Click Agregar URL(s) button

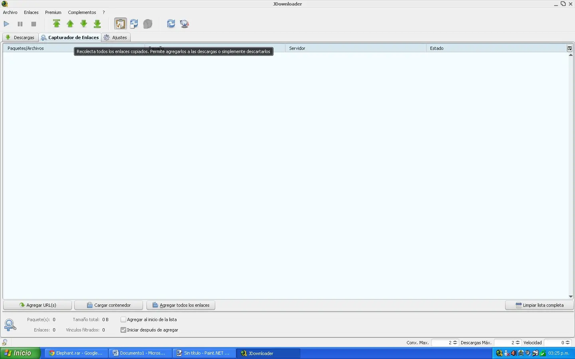38,305
